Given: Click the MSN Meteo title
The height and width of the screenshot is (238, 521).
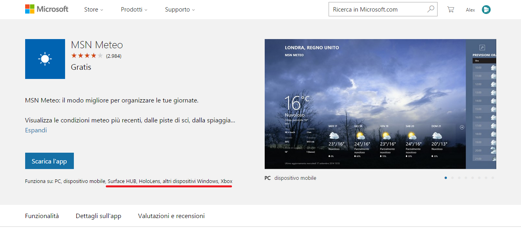Looking at the screenshot, I should click(97, 45).
